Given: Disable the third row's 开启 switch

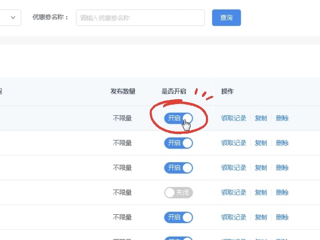Looking at the screenshot, I should pyautogui.click(x=178, y=168).
